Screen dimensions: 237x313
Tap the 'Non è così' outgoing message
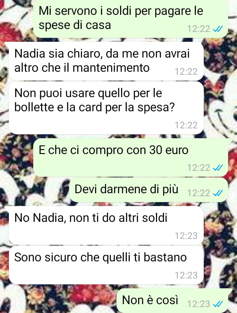(172, 301)
